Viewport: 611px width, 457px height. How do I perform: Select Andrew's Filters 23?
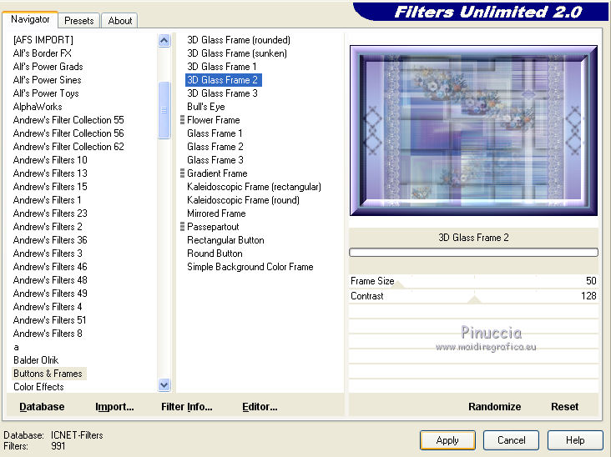[50, 213]
